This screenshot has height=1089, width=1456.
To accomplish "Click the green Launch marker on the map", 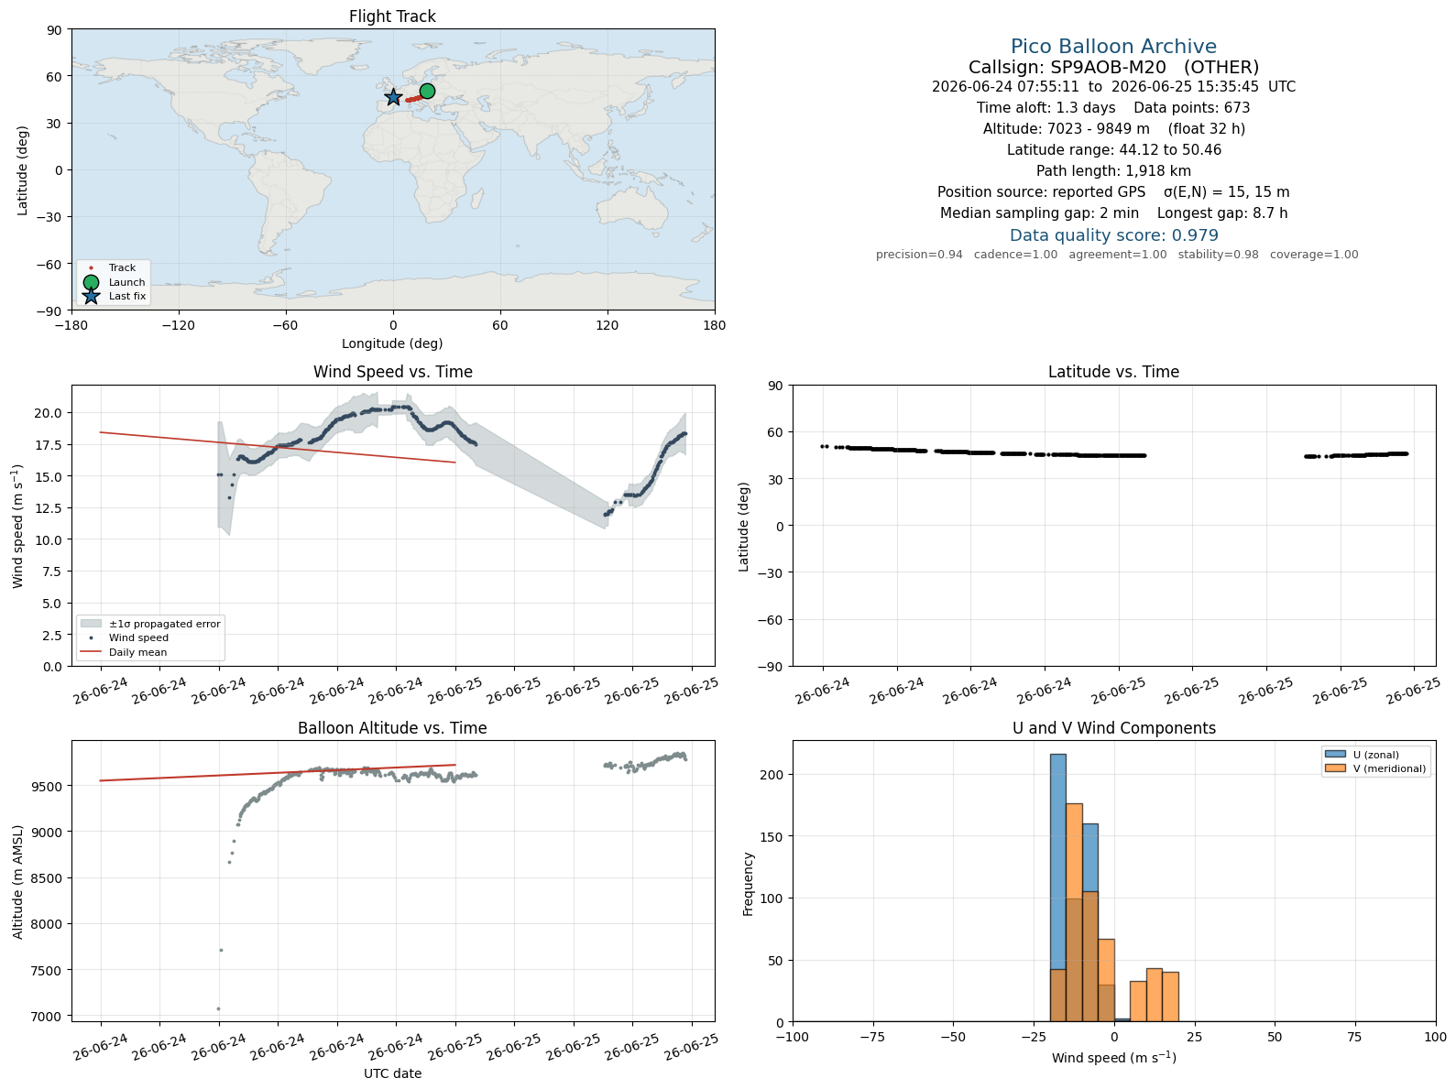I will [x=427, y=91].
